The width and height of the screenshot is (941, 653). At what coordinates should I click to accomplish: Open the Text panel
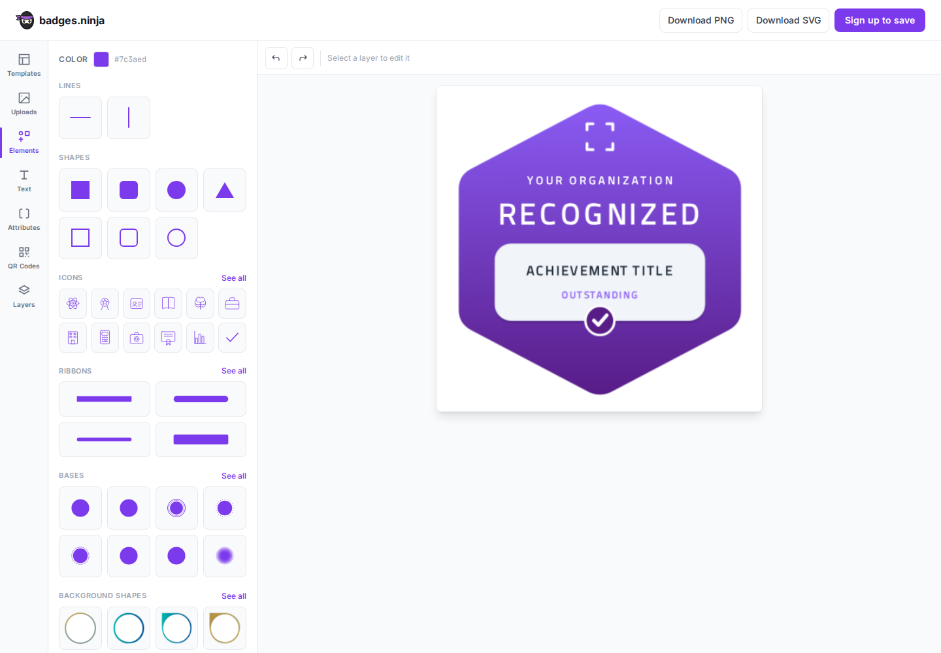24,181
